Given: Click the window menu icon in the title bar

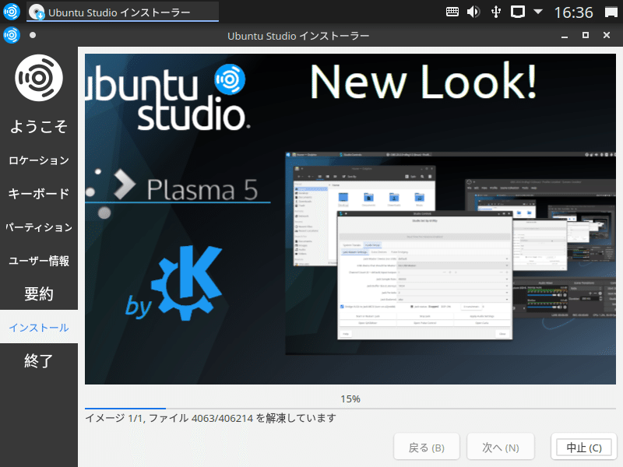Looking at the screenshot, I should pyautogui.click(x=12, y=35).
